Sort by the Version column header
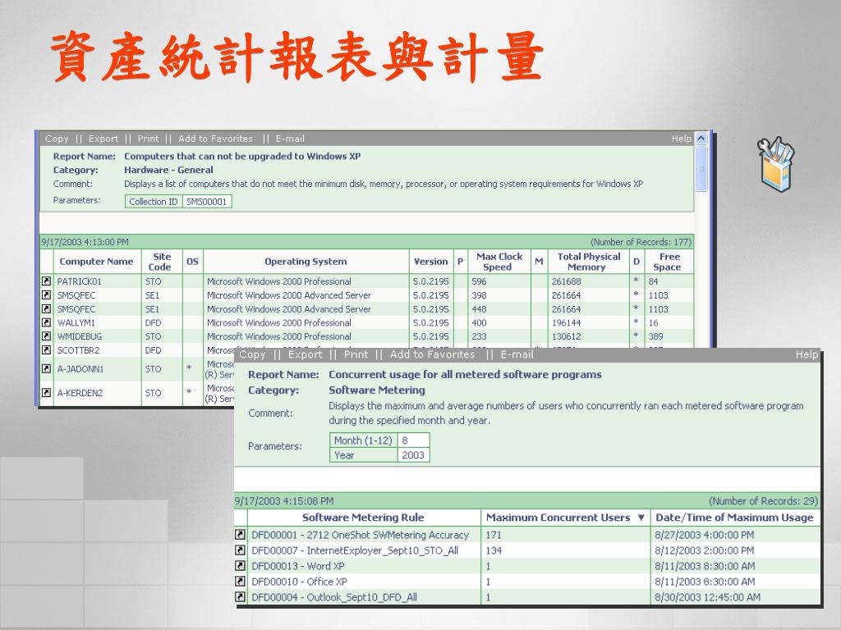 coord(430,262)
